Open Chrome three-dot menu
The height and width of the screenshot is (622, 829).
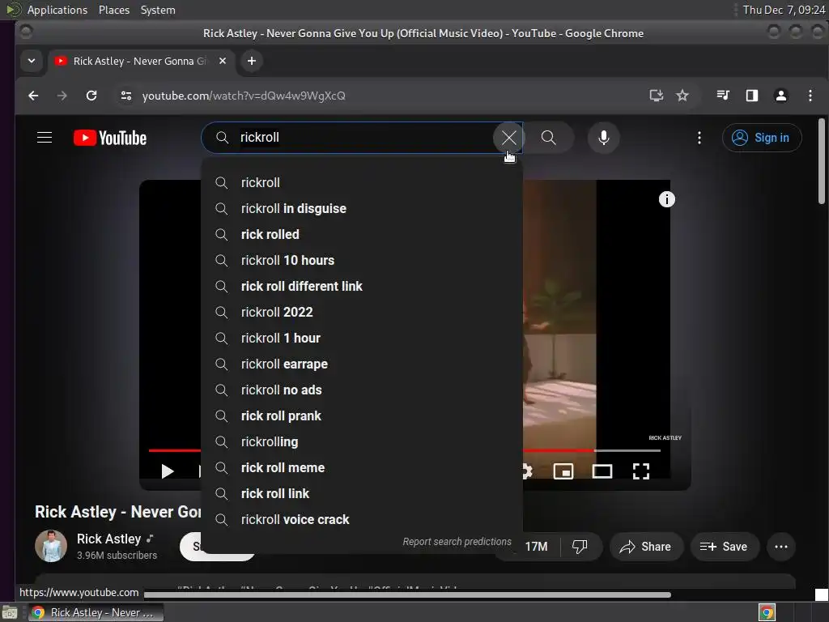tap(810, 96)
